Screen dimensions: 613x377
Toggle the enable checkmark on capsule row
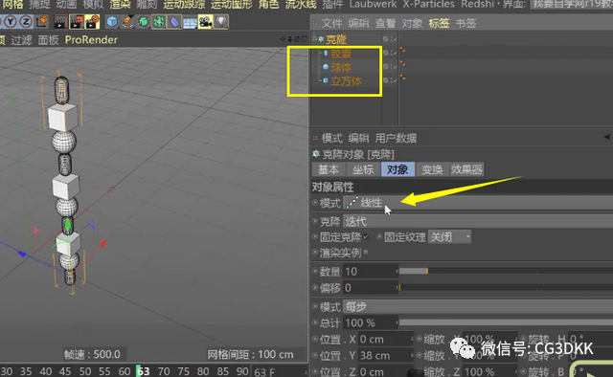(396, 53)
